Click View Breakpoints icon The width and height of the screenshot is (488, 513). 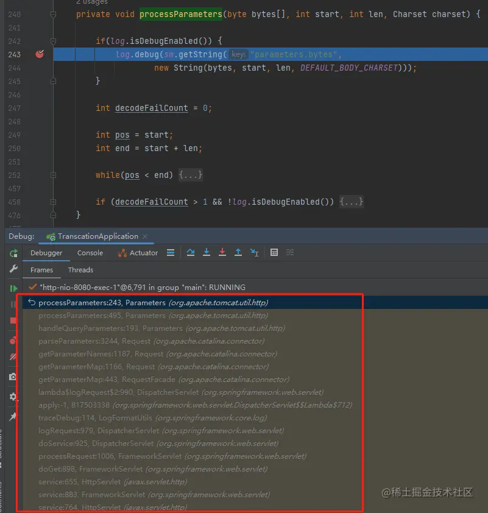(x=13, y=341)
